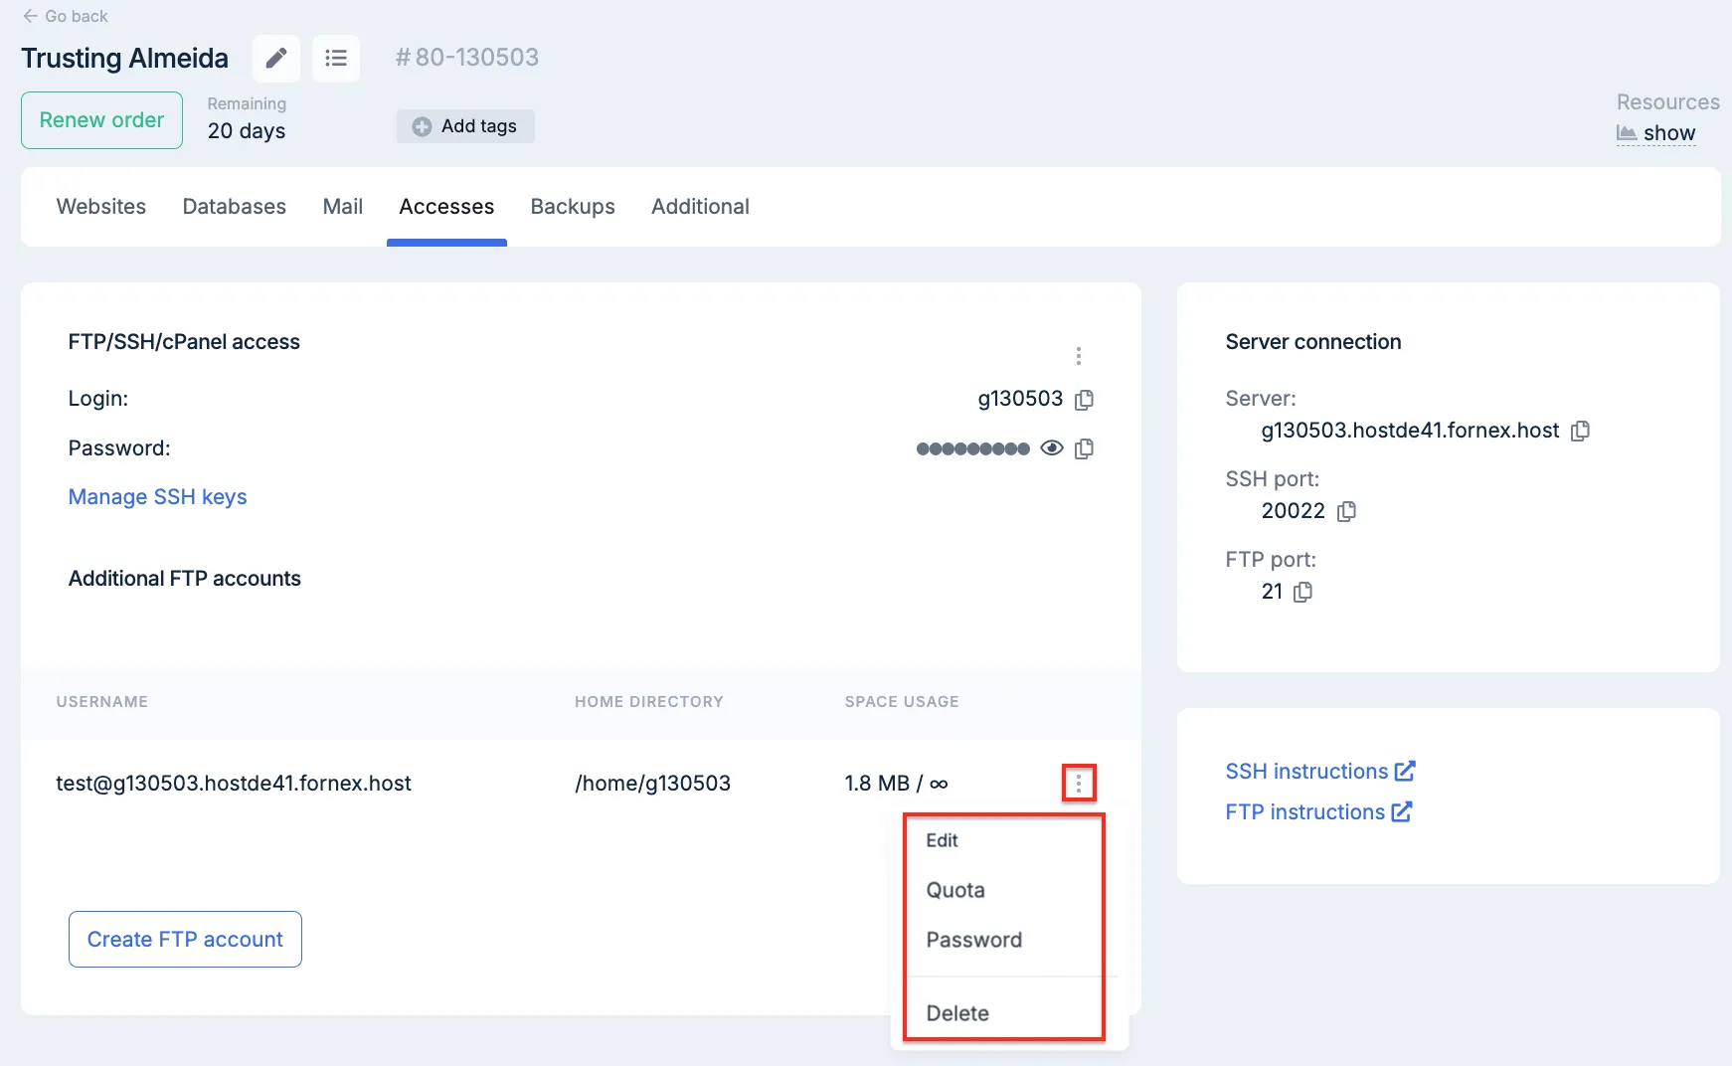Click the server g130503.hostde41.fornex.host text
Screen dimensions: 1732x1066
click(x=1410, y=431)
